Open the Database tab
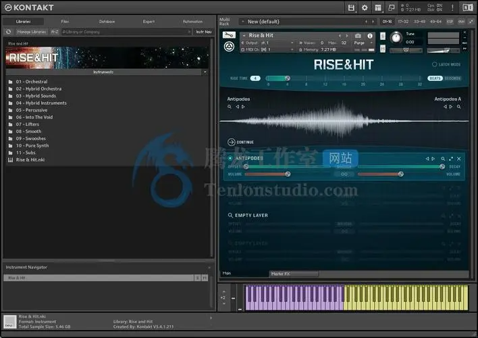The image size is (478, 338). tap(107, 22)
